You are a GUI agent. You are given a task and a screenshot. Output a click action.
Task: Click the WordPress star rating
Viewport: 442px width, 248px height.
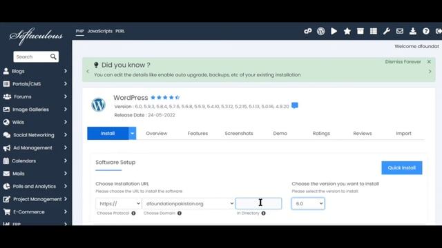(165, 98)
